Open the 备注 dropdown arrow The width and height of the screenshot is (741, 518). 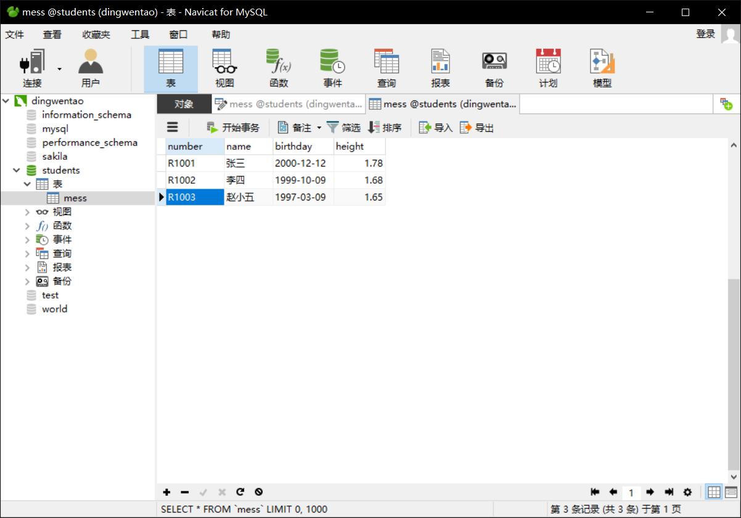(319, 128)
